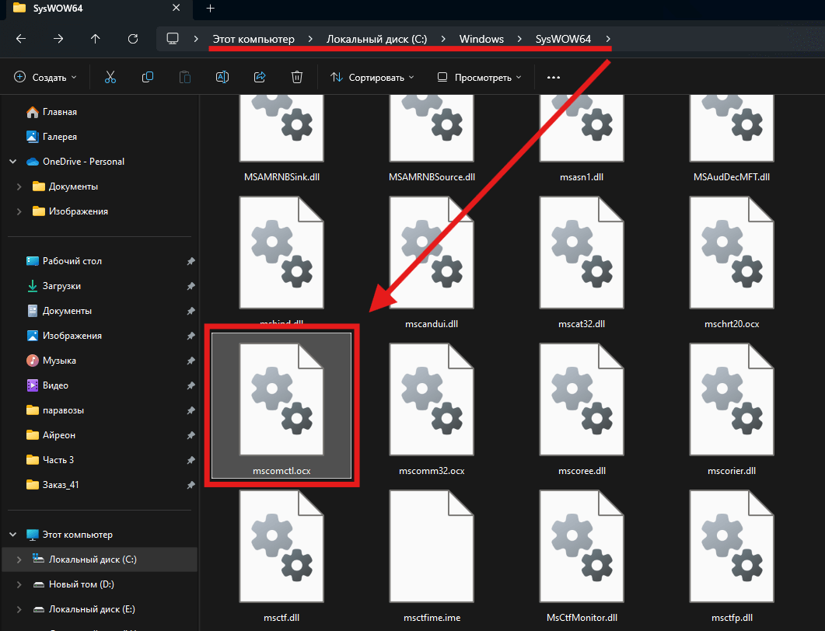Expand the OneDrive Документы folder
The width and height of the screenshot is (825, 631).
(19, 187)
